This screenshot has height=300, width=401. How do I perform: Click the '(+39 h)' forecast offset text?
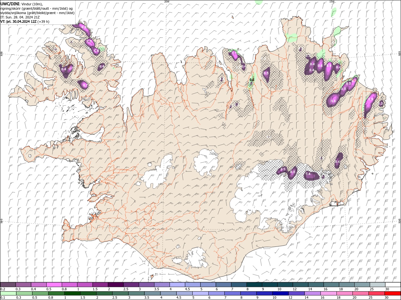44,22
